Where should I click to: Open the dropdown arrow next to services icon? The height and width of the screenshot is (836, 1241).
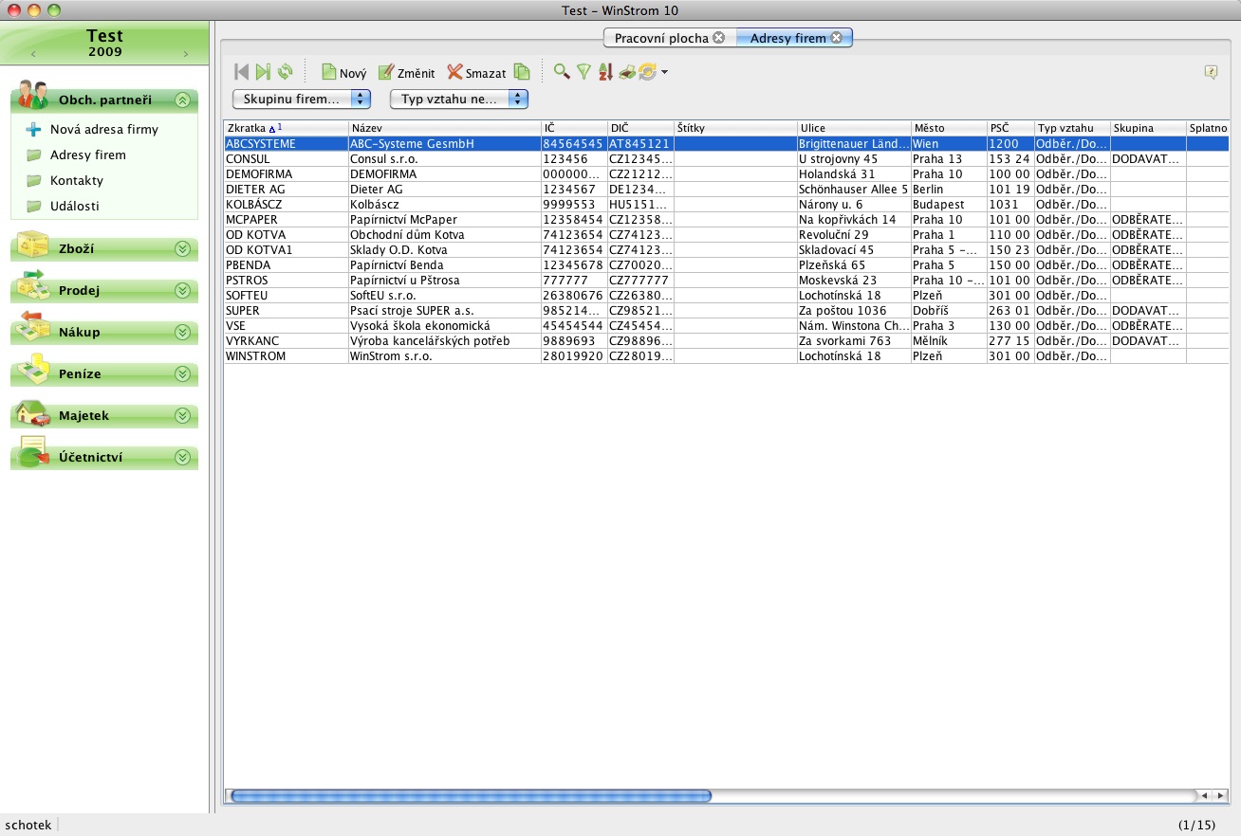point(664,72)
